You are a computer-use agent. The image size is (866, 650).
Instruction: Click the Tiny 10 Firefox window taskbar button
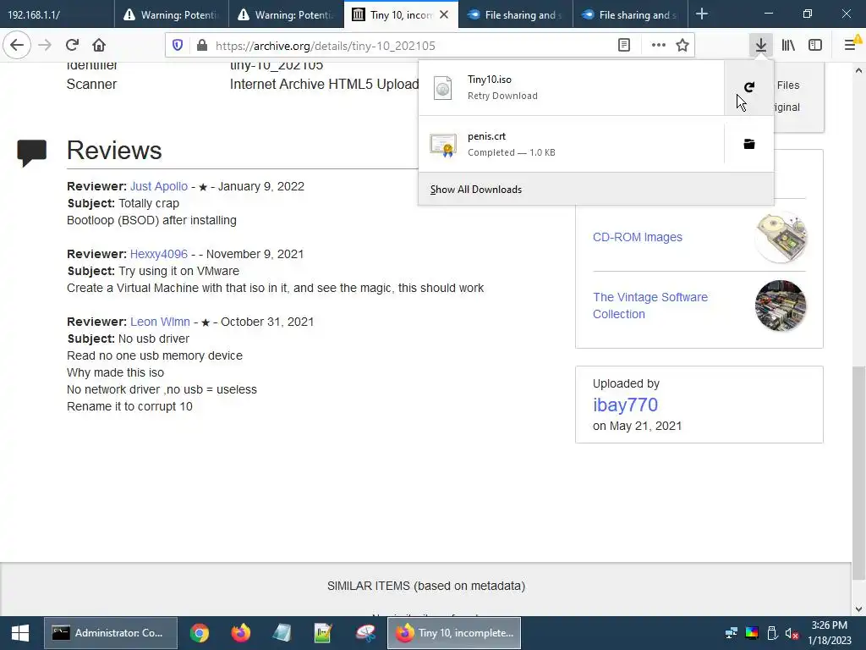(x=454, y=633)
